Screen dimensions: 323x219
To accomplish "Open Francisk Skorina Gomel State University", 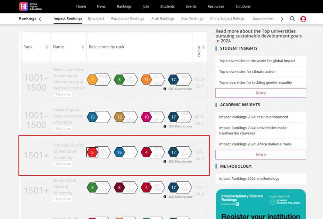I will coord(68,151).
